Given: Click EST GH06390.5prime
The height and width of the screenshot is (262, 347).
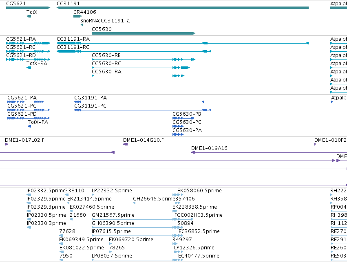Looking at the screenshot, I should (113, 223).
